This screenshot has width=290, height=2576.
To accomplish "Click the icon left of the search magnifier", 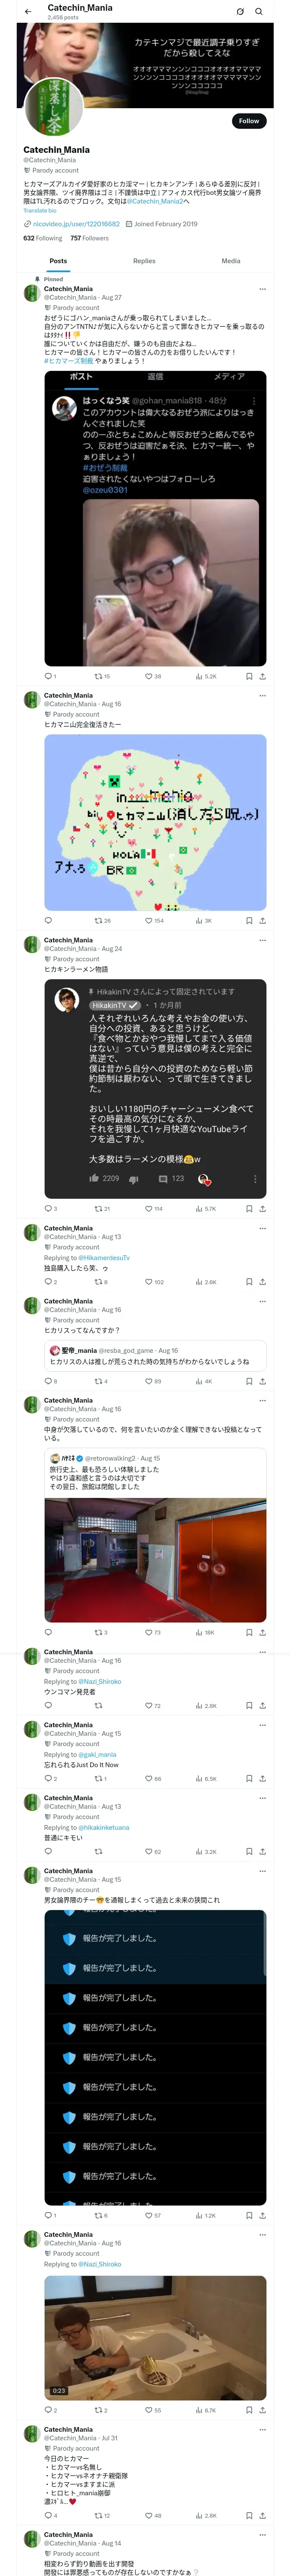I will [240, 12].
